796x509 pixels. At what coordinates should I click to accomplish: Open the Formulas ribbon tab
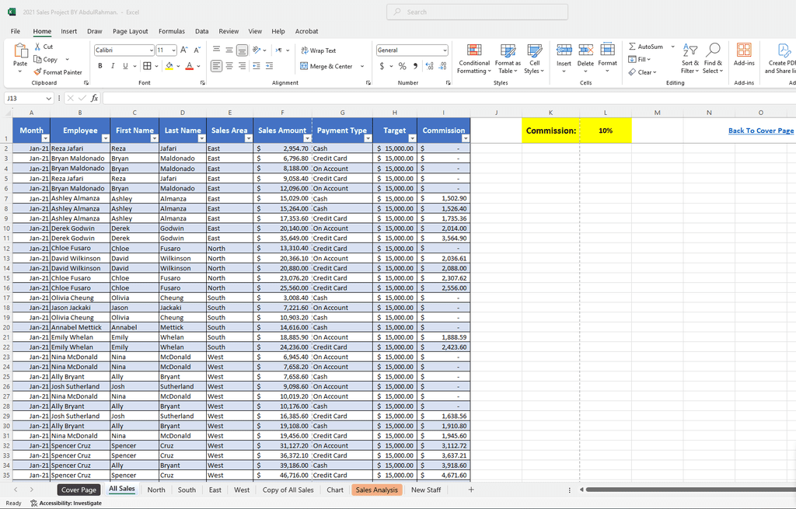tap(171, 31)
